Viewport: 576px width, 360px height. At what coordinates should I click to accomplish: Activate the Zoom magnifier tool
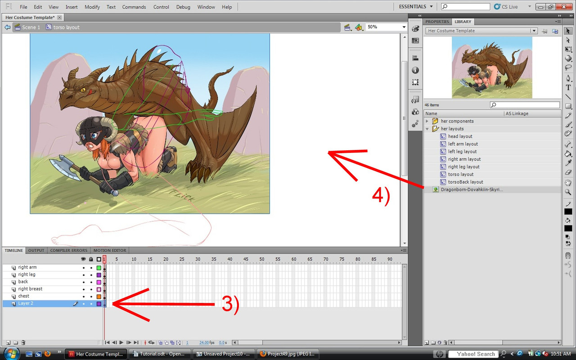click(568, 192)
